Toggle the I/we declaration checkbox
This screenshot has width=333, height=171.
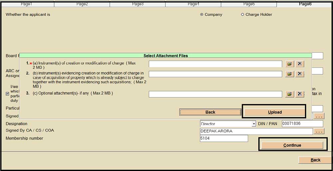click(8, 94)
